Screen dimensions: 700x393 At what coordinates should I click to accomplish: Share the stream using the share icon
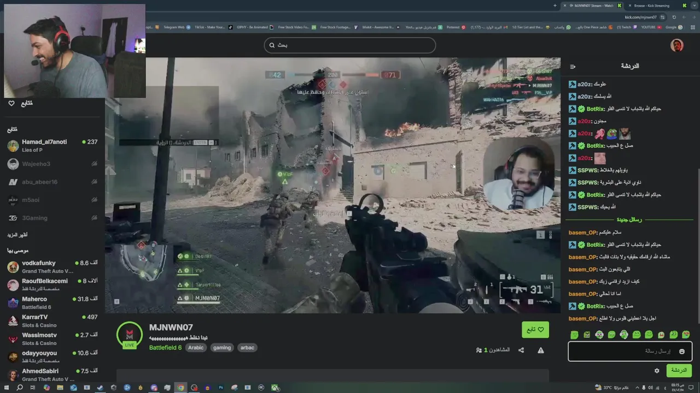click(521, 350)
